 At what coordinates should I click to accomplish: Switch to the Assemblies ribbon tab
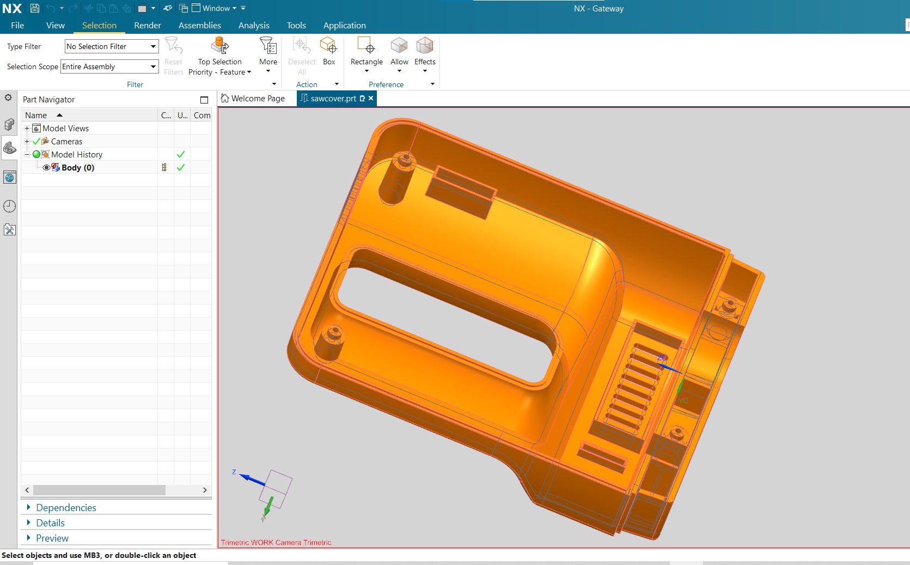point(200,25)
